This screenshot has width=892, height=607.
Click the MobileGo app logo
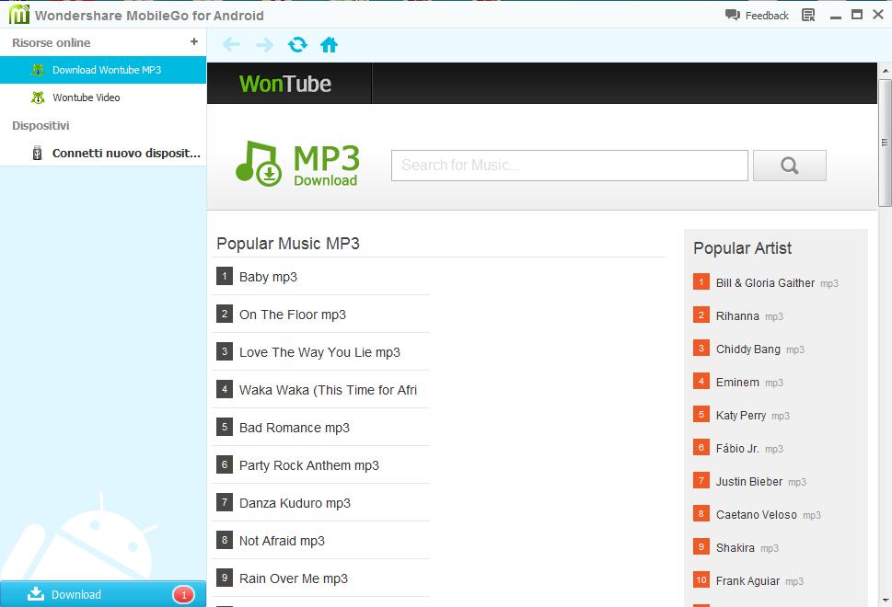[18, 14]
